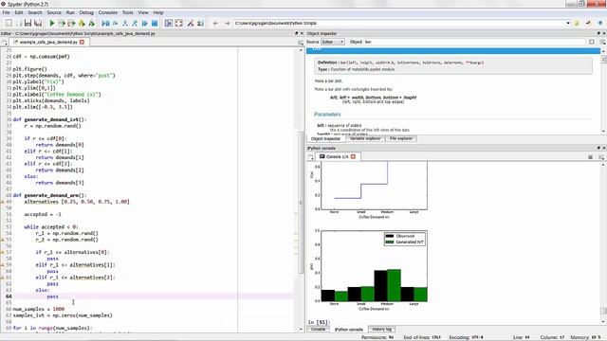
Task: Open the editor tab browser button
Action: 4,42
